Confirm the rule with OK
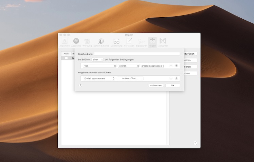The image size is (254, 162). pyautogui.click(x=173, y=86)
